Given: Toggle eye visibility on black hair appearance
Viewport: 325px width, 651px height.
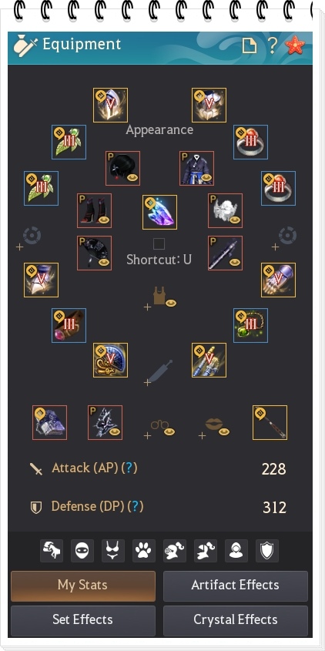Looking at the screenshot, I should coord(132,178).
